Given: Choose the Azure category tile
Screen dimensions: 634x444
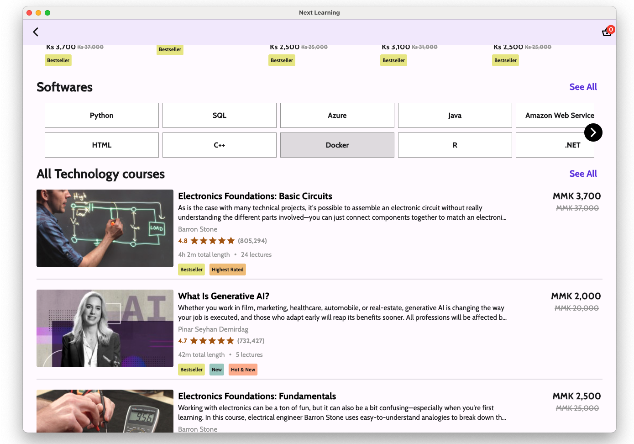Looking at the screenshot, I should (x=337, y=116).
